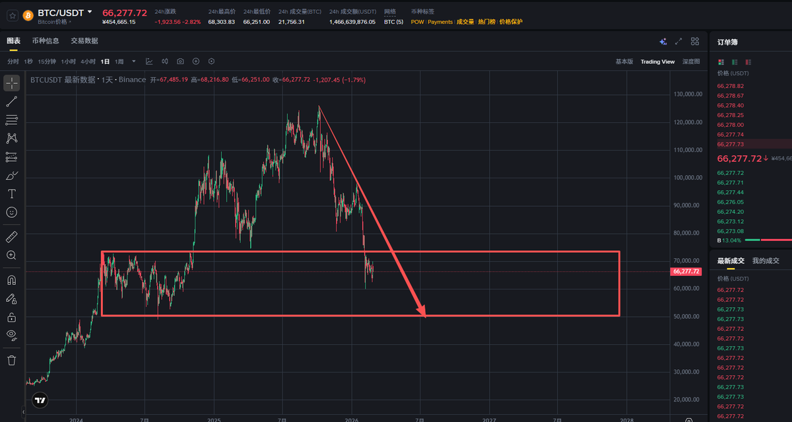The height and width of the screenshot is (422, 792).
Task: Click order book buy price 66,277.44
Action: click(x=731, y=192)
